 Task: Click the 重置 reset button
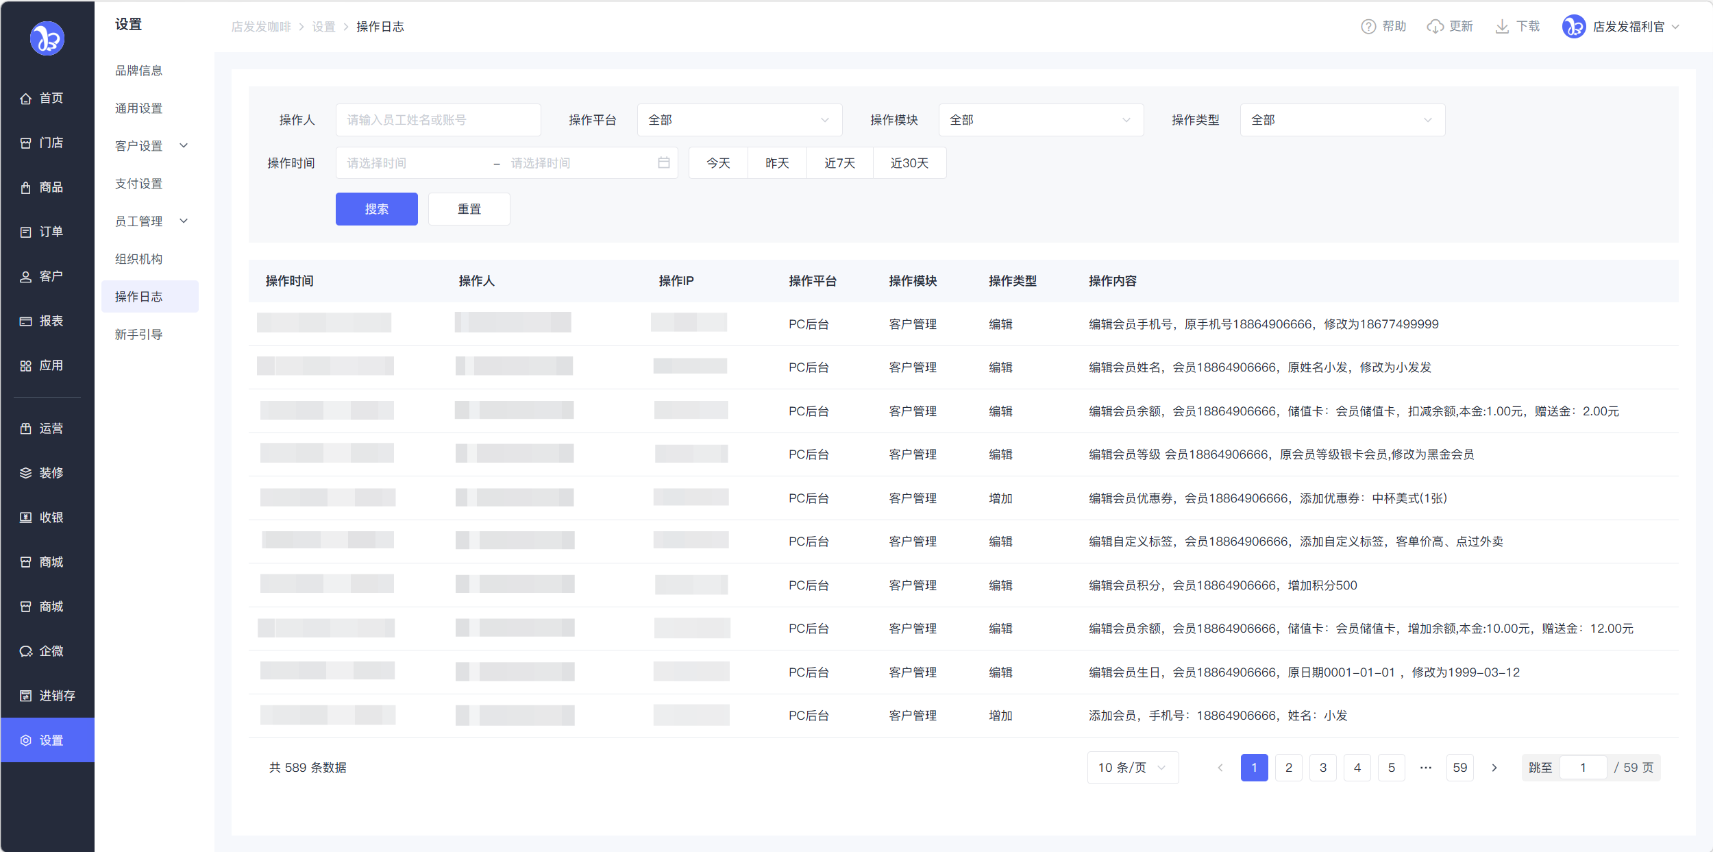tap(469, 209)
